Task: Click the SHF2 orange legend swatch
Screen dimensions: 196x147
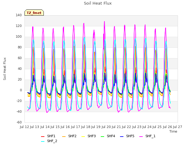Action: 64,137
